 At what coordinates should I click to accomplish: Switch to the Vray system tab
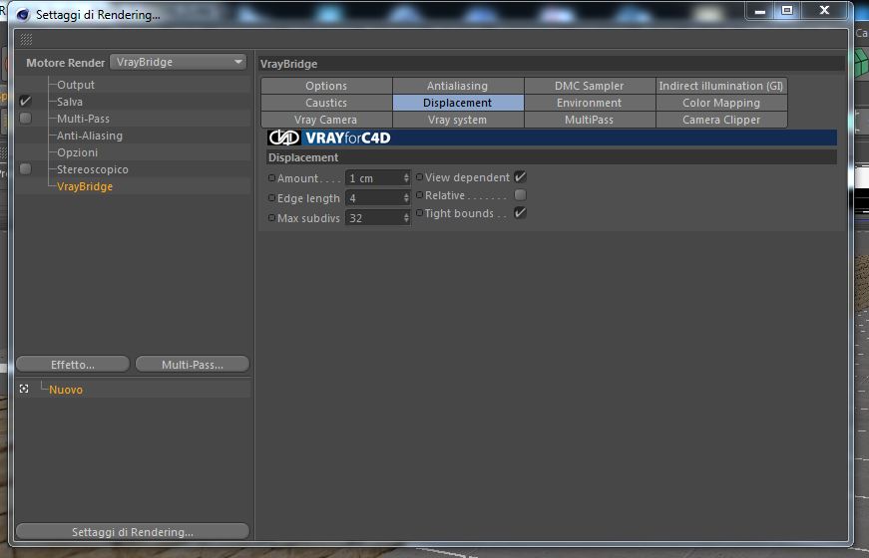coord(458,120)
